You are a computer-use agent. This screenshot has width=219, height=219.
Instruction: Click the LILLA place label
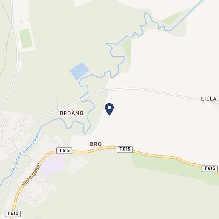(209, 99)
